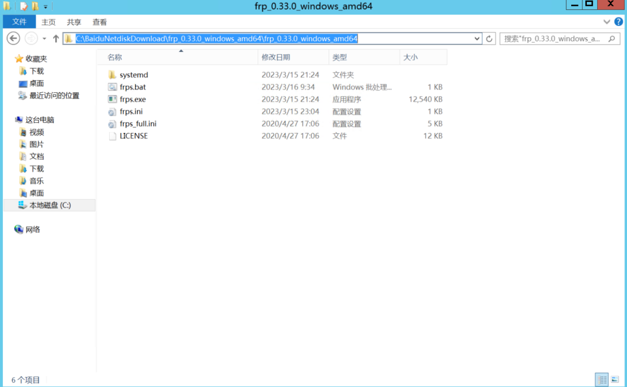The image size is (627, 387).
Task: Switch to the 共享 ribbon tab
Action: pyautogui.click(x=74, y=22)
